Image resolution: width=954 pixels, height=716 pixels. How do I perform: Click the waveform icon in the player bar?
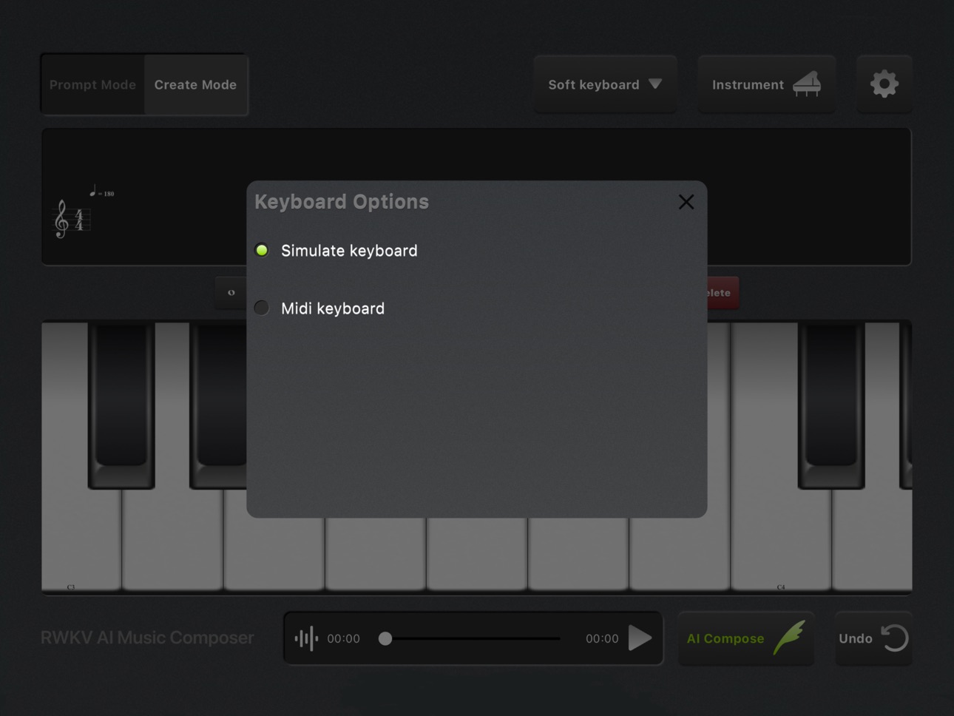click(306, 638)
